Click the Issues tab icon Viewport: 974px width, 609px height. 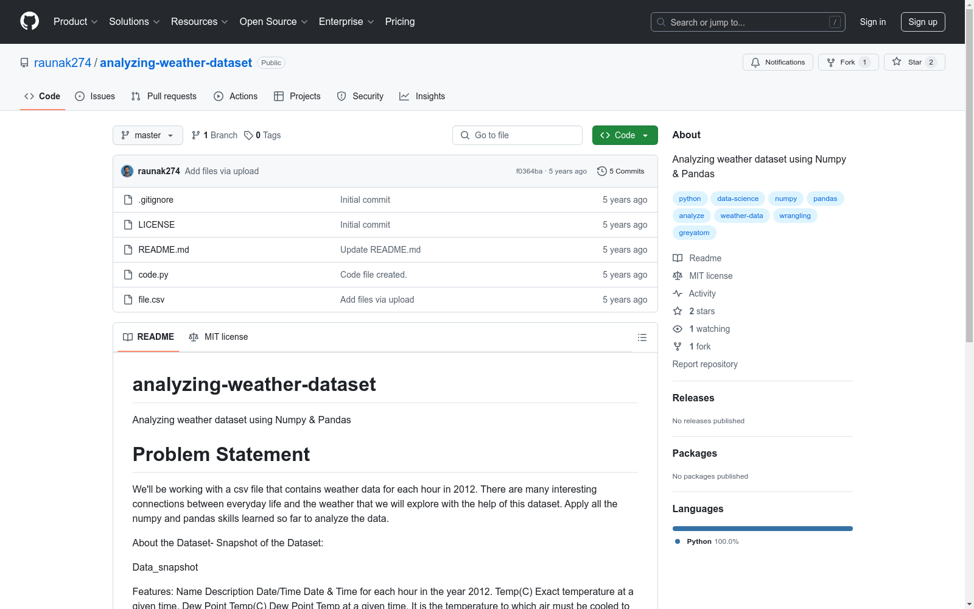80,96
